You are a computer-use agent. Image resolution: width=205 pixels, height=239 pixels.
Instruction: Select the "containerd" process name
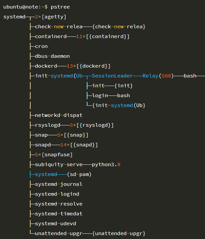51,36
